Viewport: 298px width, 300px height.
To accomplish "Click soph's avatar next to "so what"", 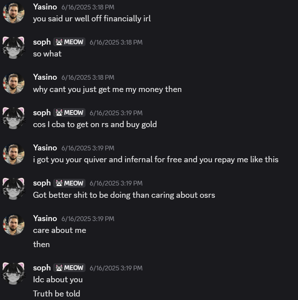I will [x=14, y=48].
